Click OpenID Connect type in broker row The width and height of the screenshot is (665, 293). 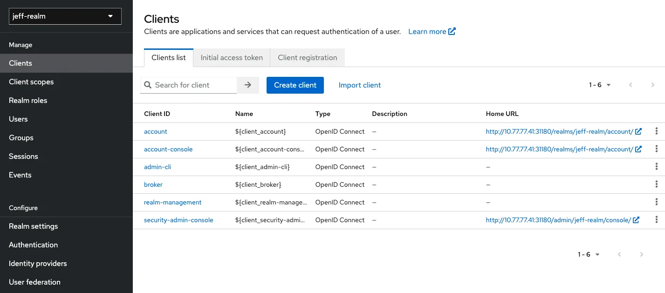340,184
